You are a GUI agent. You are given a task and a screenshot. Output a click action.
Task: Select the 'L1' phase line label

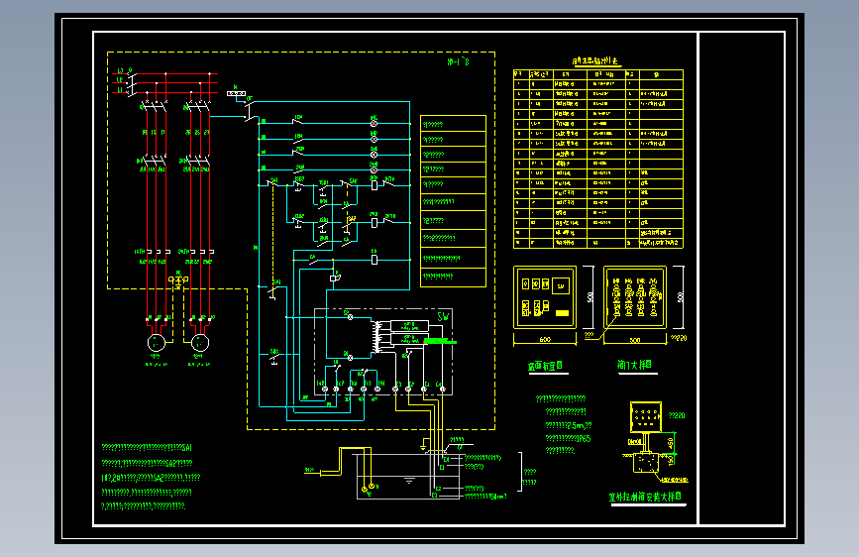(x=121, y=89)
